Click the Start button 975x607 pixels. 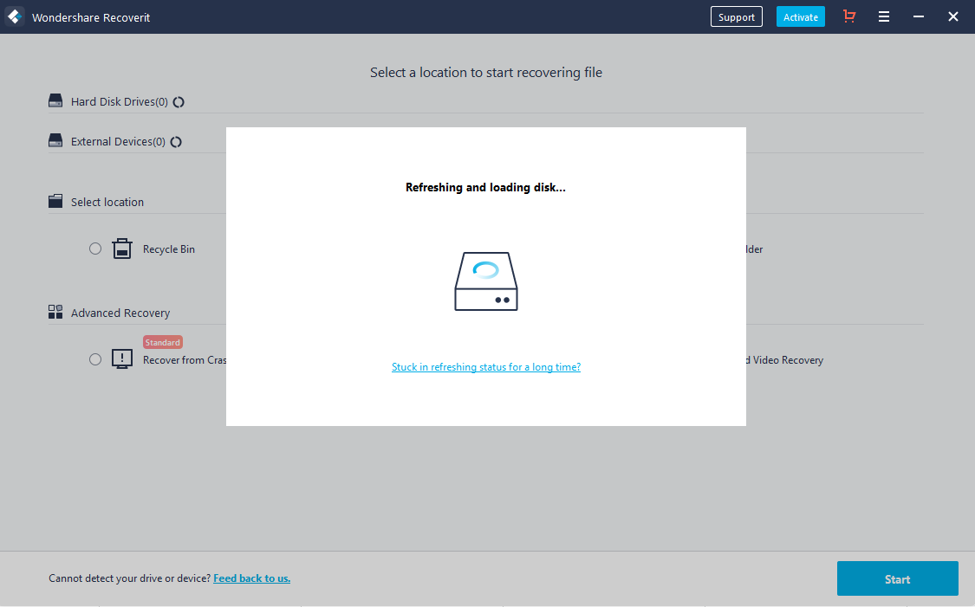click(x=897, y=578)
